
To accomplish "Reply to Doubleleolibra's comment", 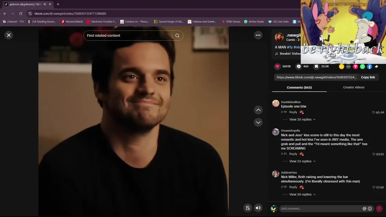I will pyautogui.click(x=293, y=112).
